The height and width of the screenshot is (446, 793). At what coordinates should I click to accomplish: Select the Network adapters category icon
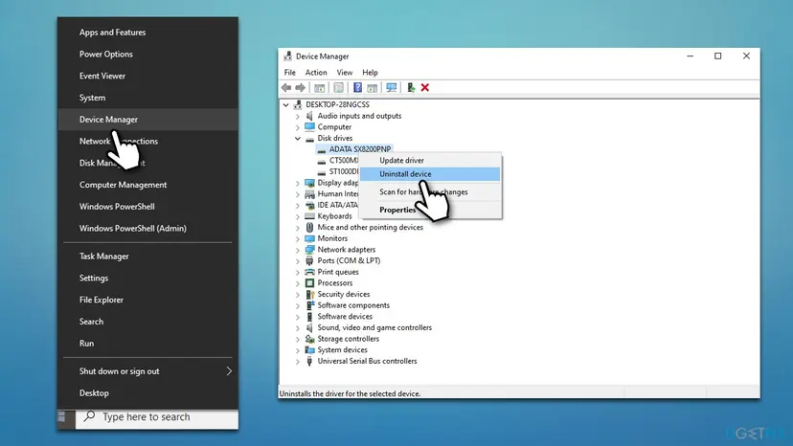[309, 249]
